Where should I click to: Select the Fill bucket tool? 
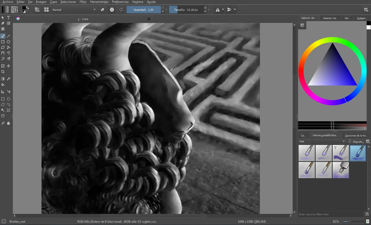point(3,85)
